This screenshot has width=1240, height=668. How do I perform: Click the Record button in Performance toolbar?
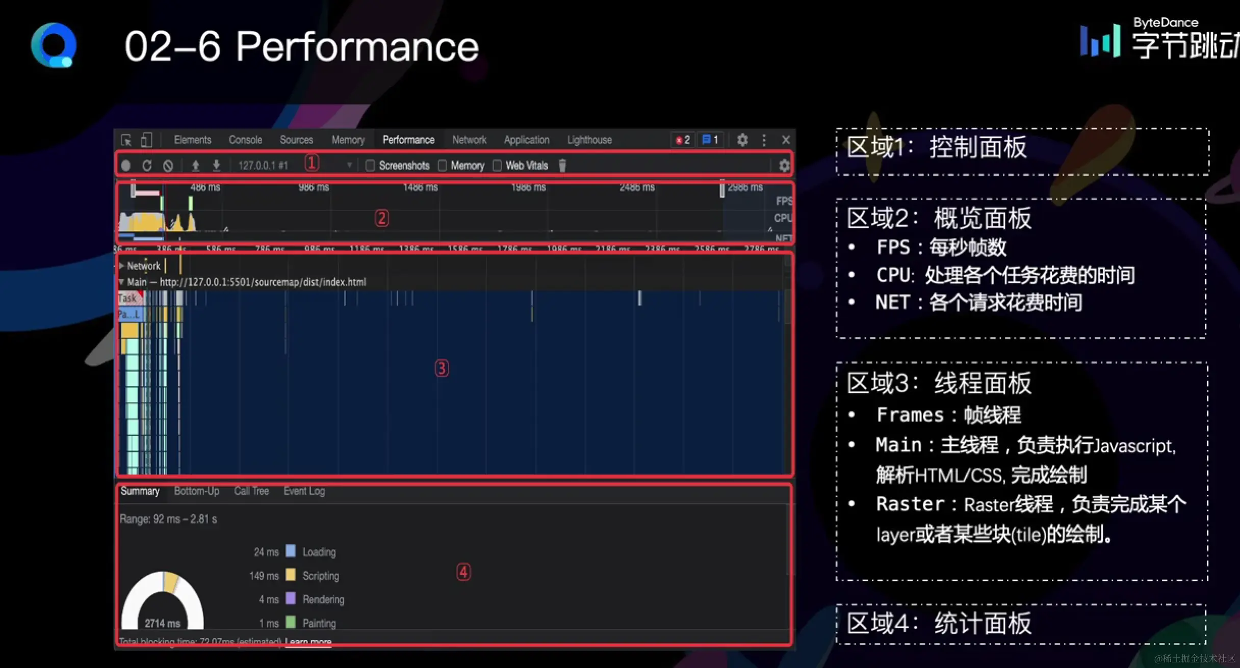point(126,166)
